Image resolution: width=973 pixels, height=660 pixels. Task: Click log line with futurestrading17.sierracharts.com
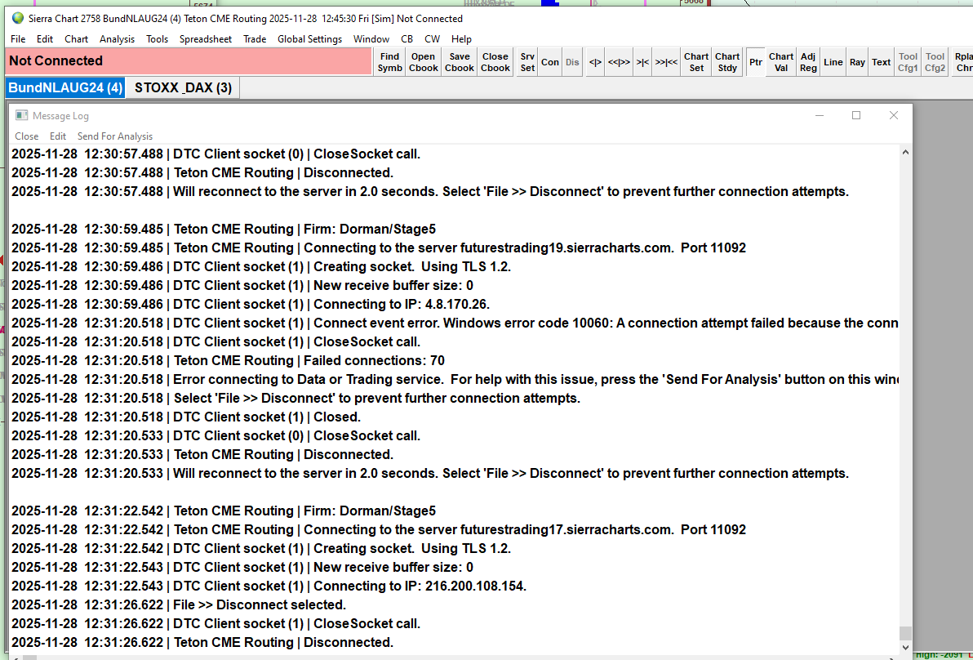pyautogui.click(x=379, y=529)
